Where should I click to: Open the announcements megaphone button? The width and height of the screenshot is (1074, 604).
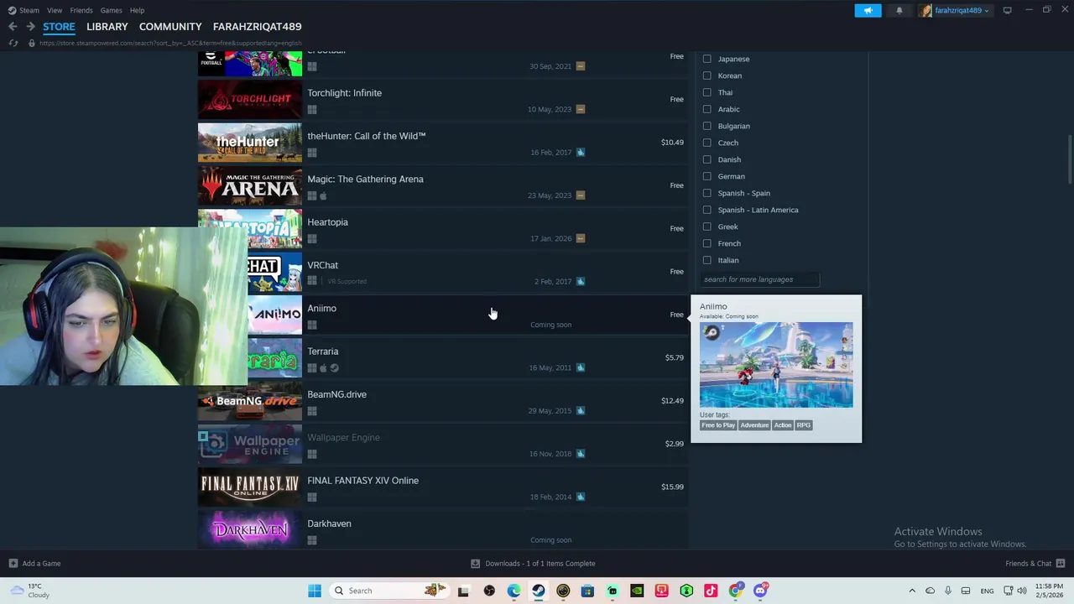coord(868,10)
